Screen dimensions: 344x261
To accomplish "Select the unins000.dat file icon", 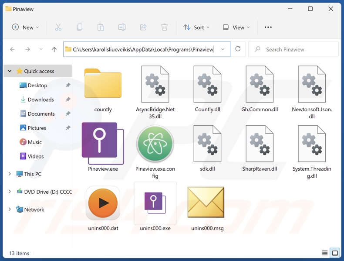I will 103,203.
